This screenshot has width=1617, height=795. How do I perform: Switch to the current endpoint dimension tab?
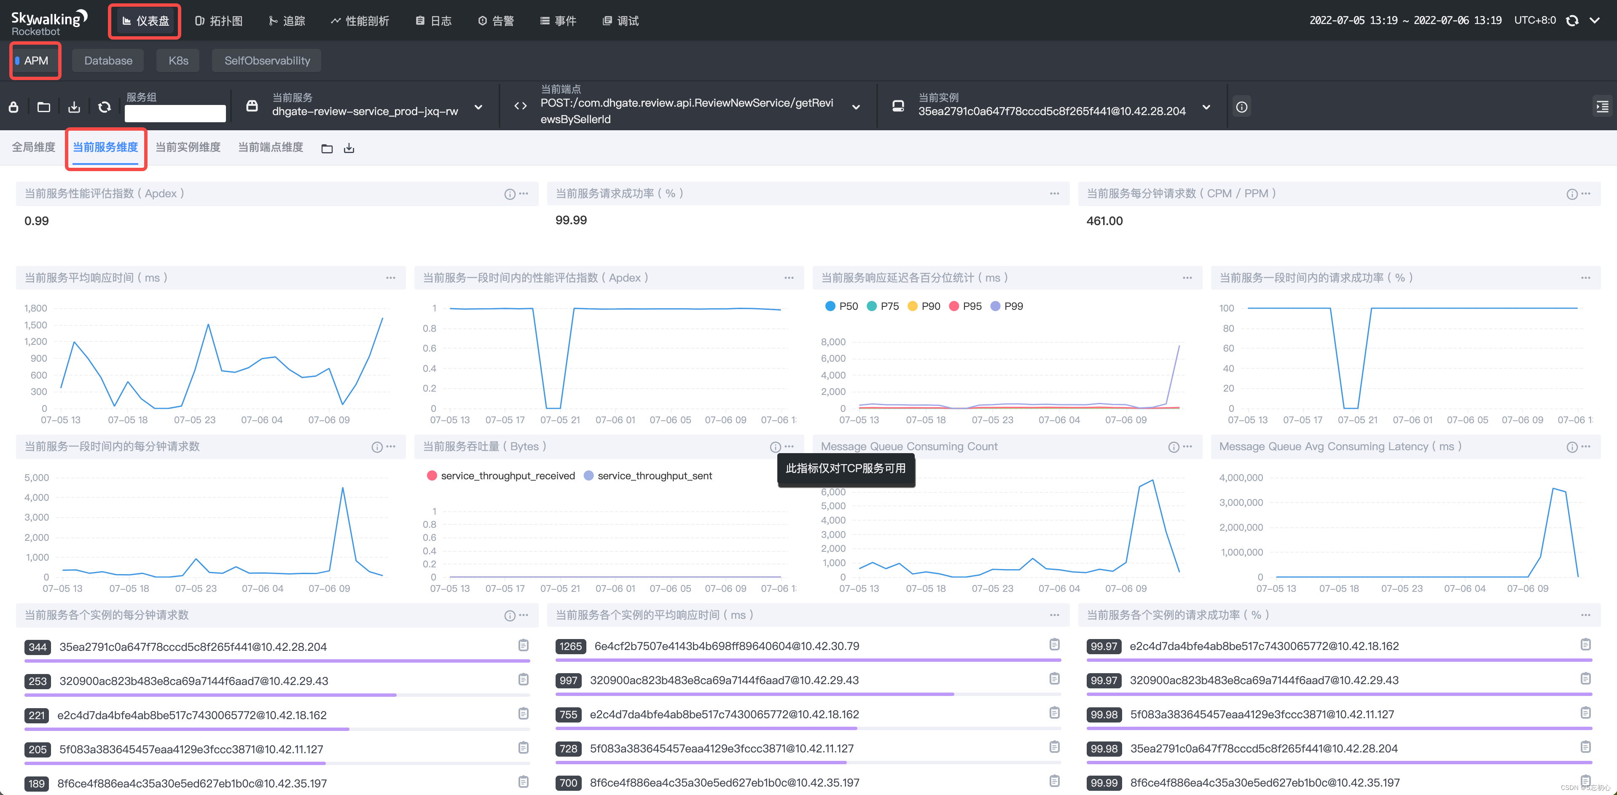click(x=271, y=148)
